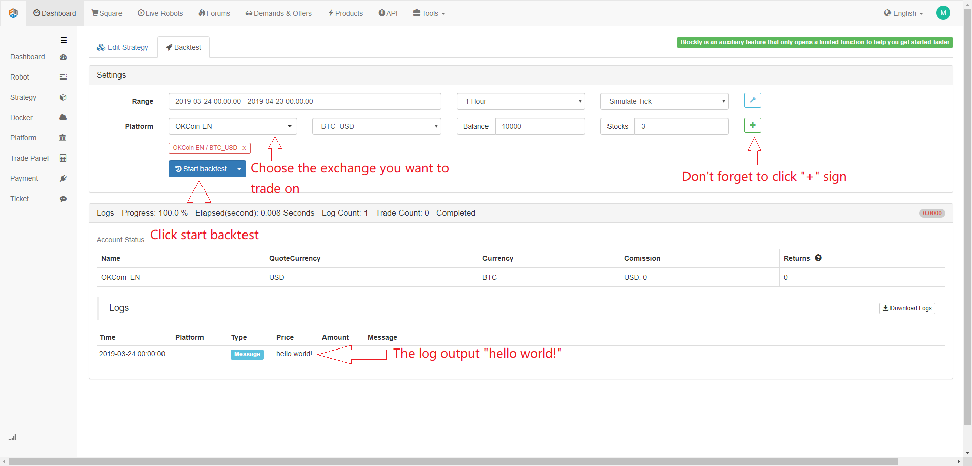Click the green Blockly notice banner
Viewport: 972px width, 466px height.
pos(815,42)
